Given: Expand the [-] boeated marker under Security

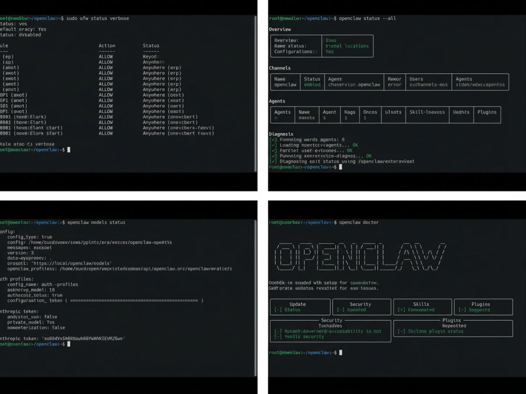Looking at the screenshot, I should pos(340,310).
